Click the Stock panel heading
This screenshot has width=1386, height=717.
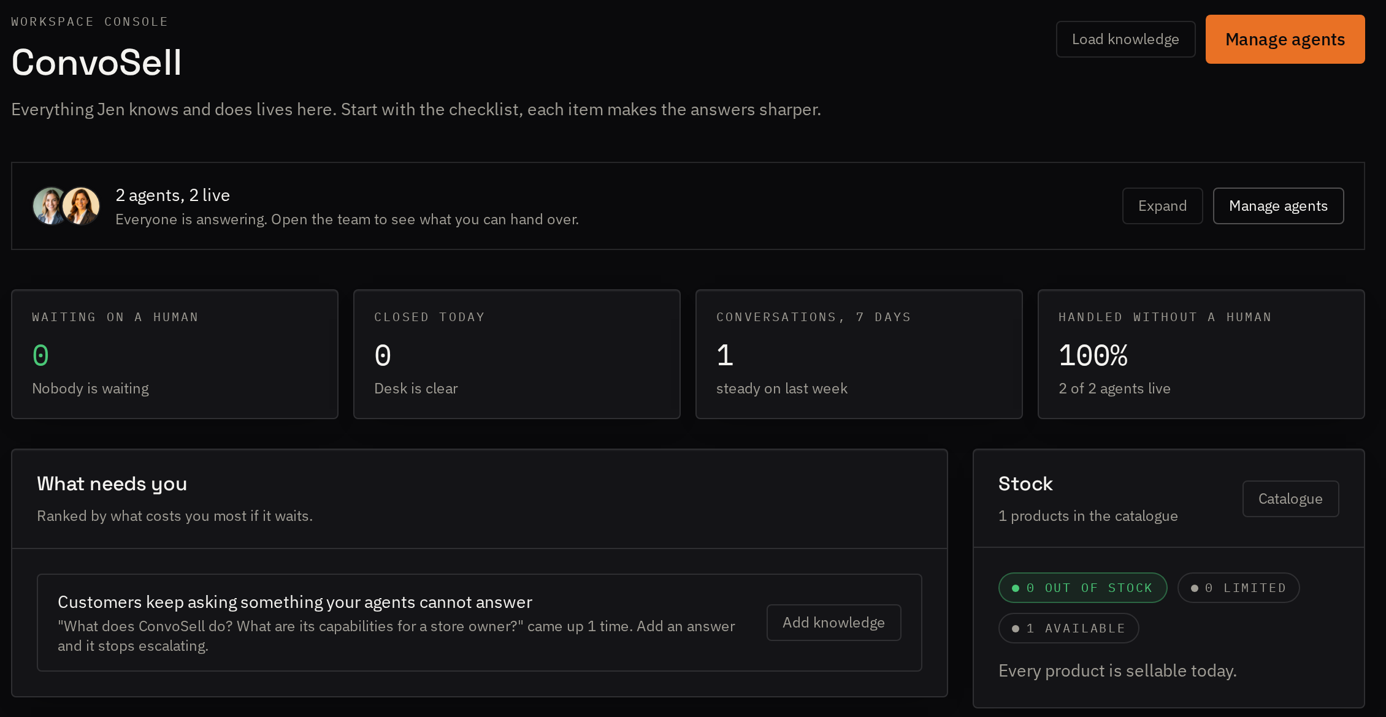click(x=1025, y=484)
